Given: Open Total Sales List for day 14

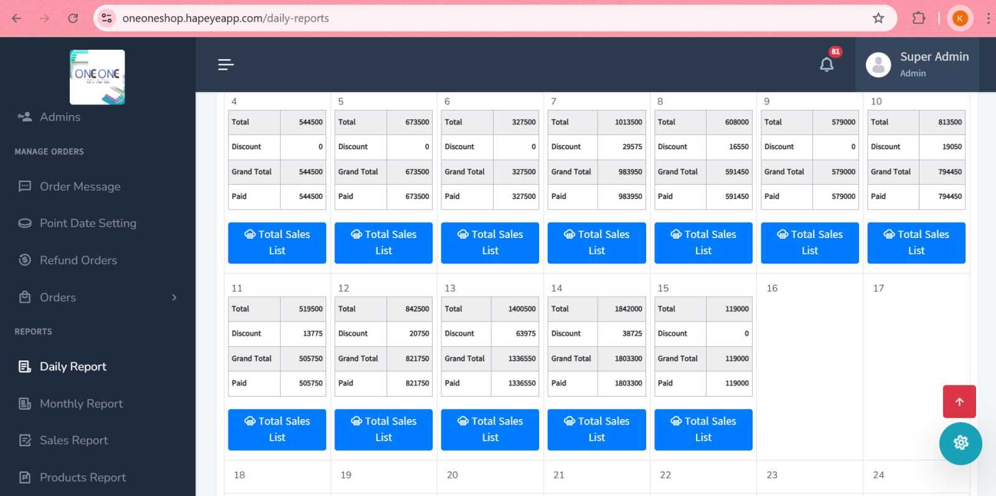Looking at the screenshot, I should (x=596, y=429).
